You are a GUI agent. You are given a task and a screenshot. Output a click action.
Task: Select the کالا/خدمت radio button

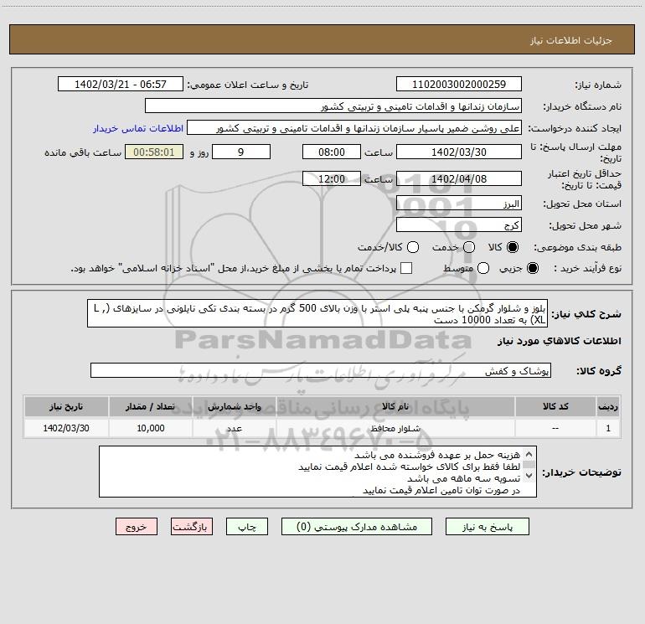[x=413, y=247]
